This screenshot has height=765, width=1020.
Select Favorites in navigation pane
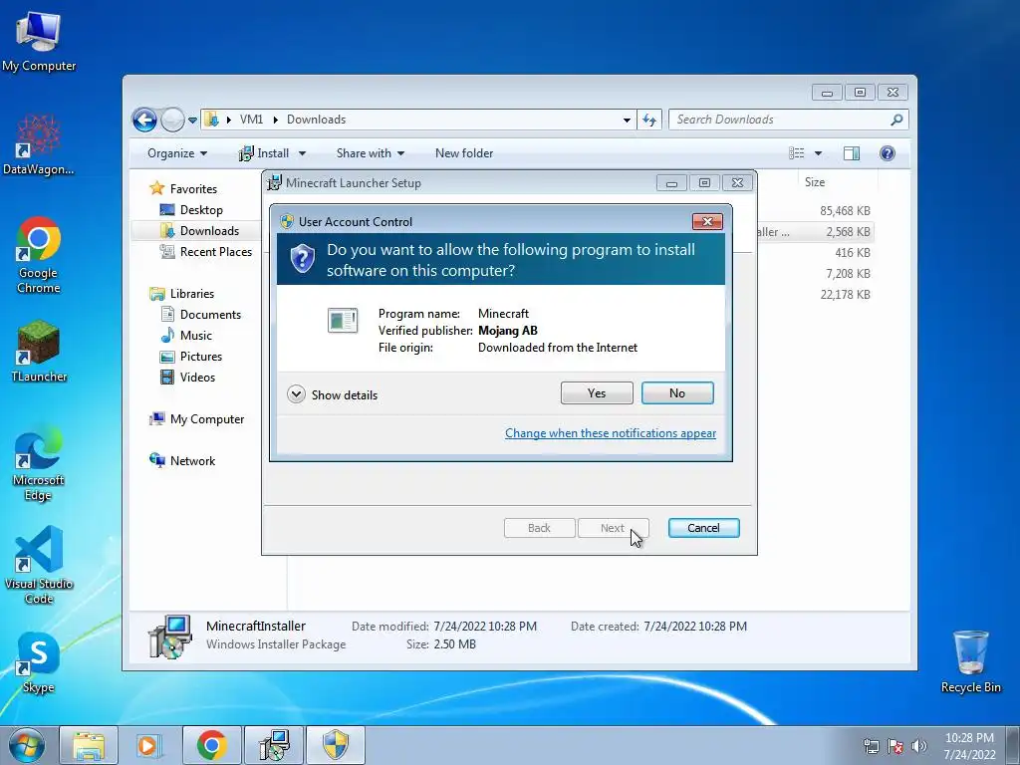[x=183, y=188]
